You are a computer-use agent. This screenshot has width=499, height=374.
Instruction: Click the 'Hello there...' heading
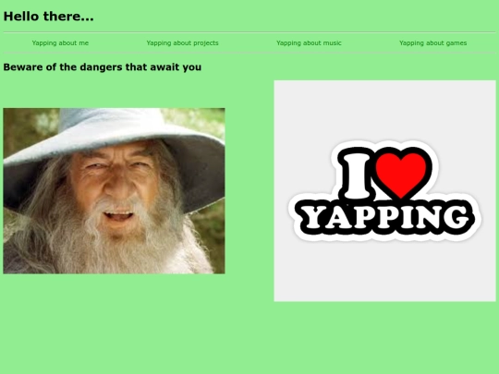pyautogui.click(x=48, y=17)
